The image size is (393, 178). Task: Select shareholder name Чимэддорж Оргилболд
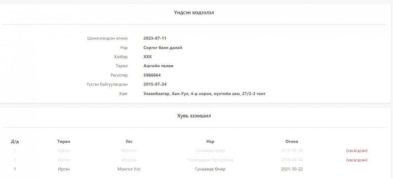click(210, 160)
